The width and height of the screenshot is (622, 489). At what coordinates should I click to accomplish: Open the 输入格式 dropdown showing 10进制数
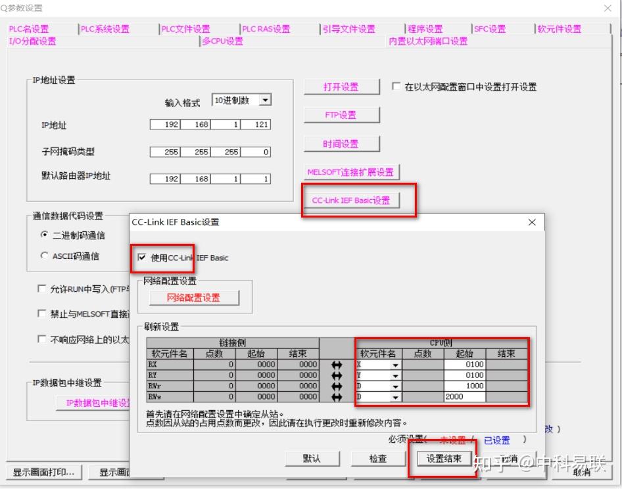[265, 100]
